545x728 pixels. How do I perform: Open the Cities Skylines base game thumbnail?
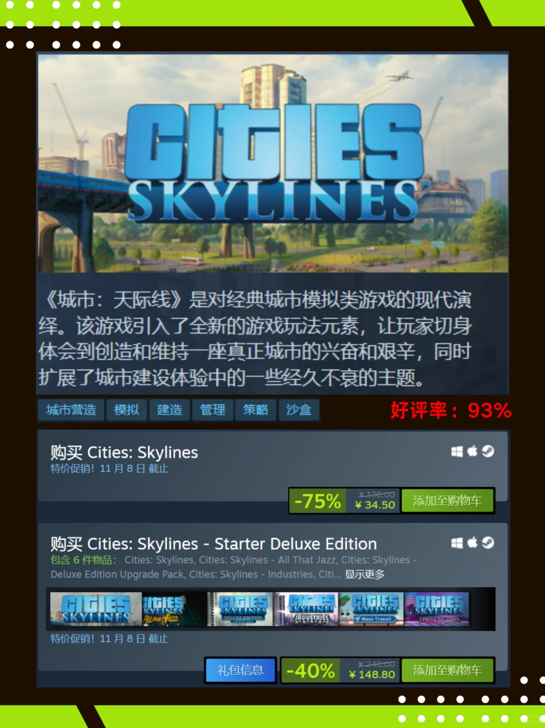point(96,609)
